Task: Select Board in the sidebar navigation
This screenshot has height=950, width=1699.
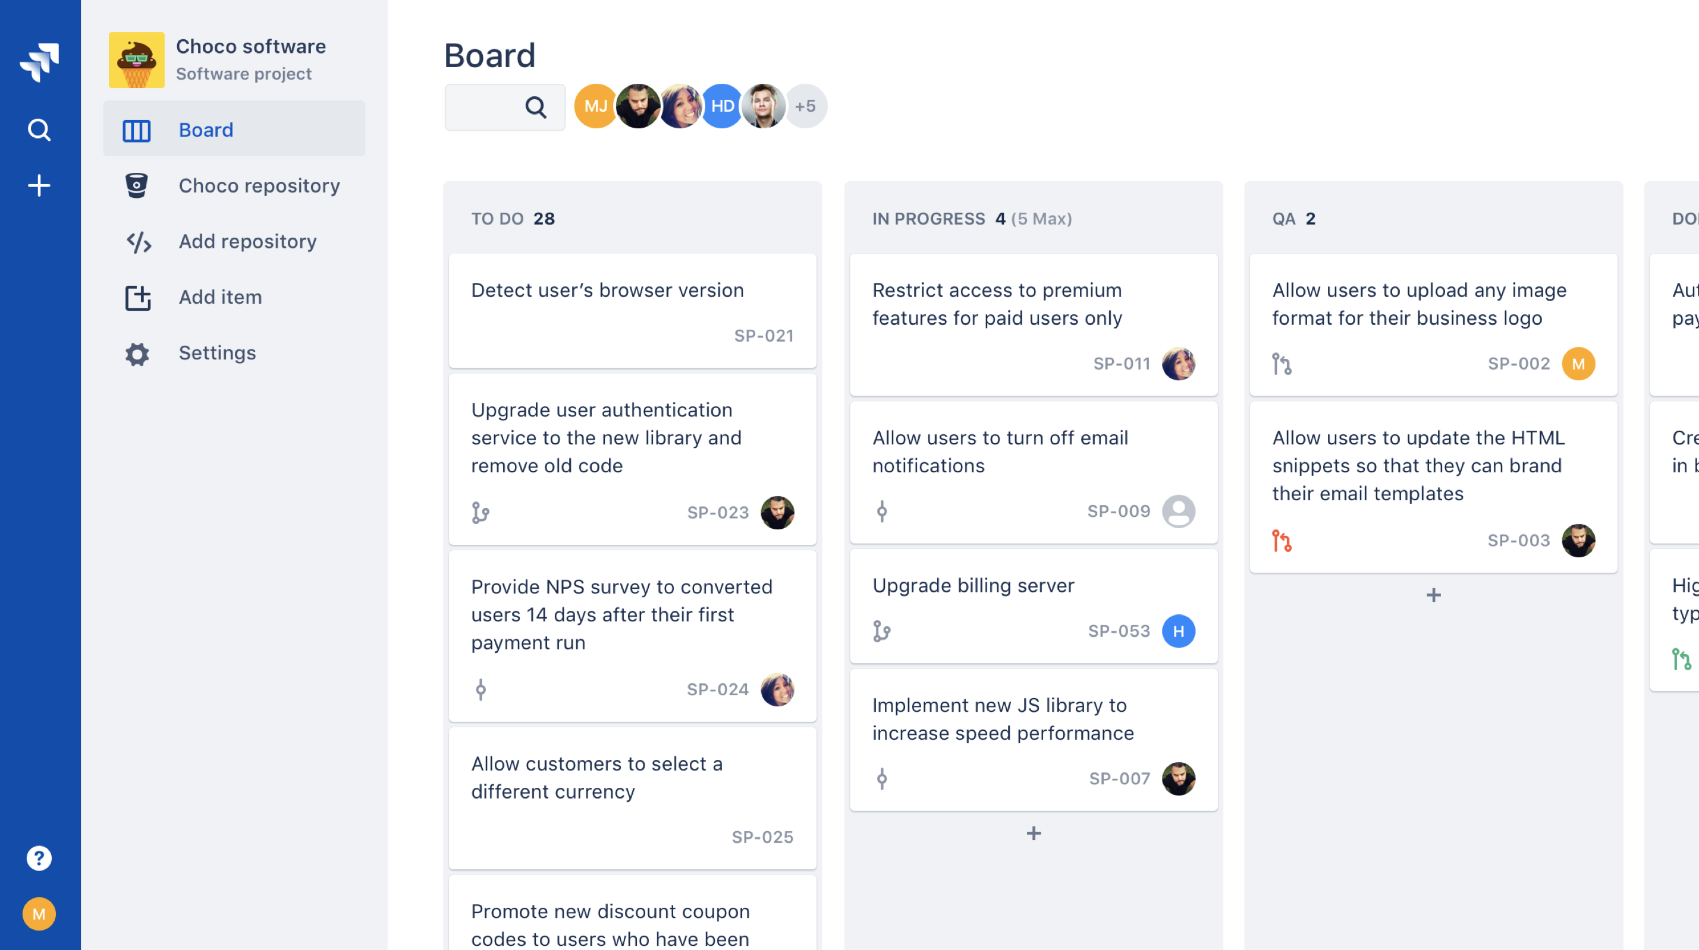Action: coord(205,129)
